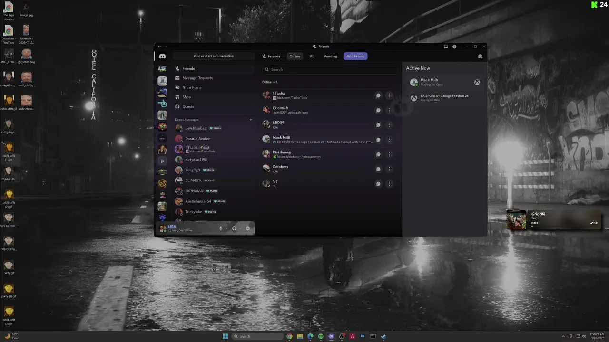Open more options for Octobers
This screenshot has height=342, width=609.
(x=389, y=169)
